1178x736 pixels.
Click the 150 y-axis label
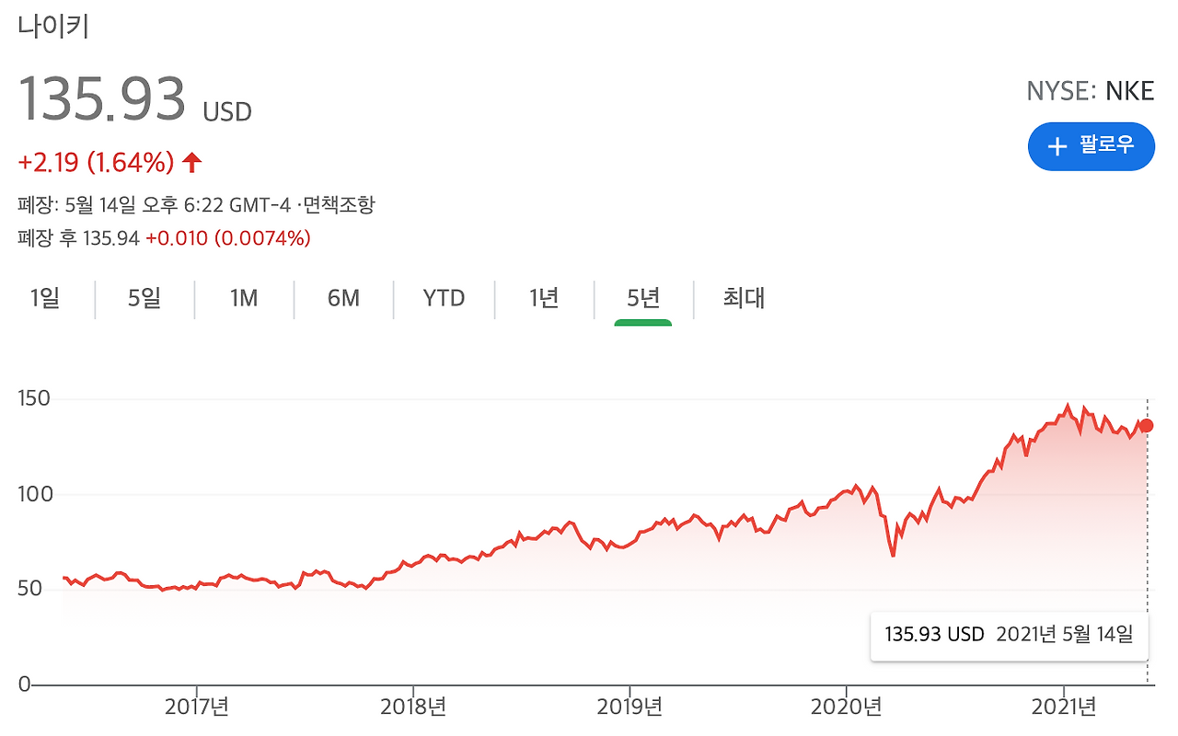click(35, 399)
